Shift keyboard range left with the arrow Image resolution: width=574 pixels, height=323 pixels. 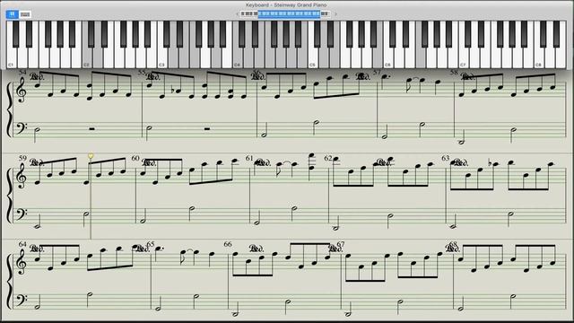[238, 14]
